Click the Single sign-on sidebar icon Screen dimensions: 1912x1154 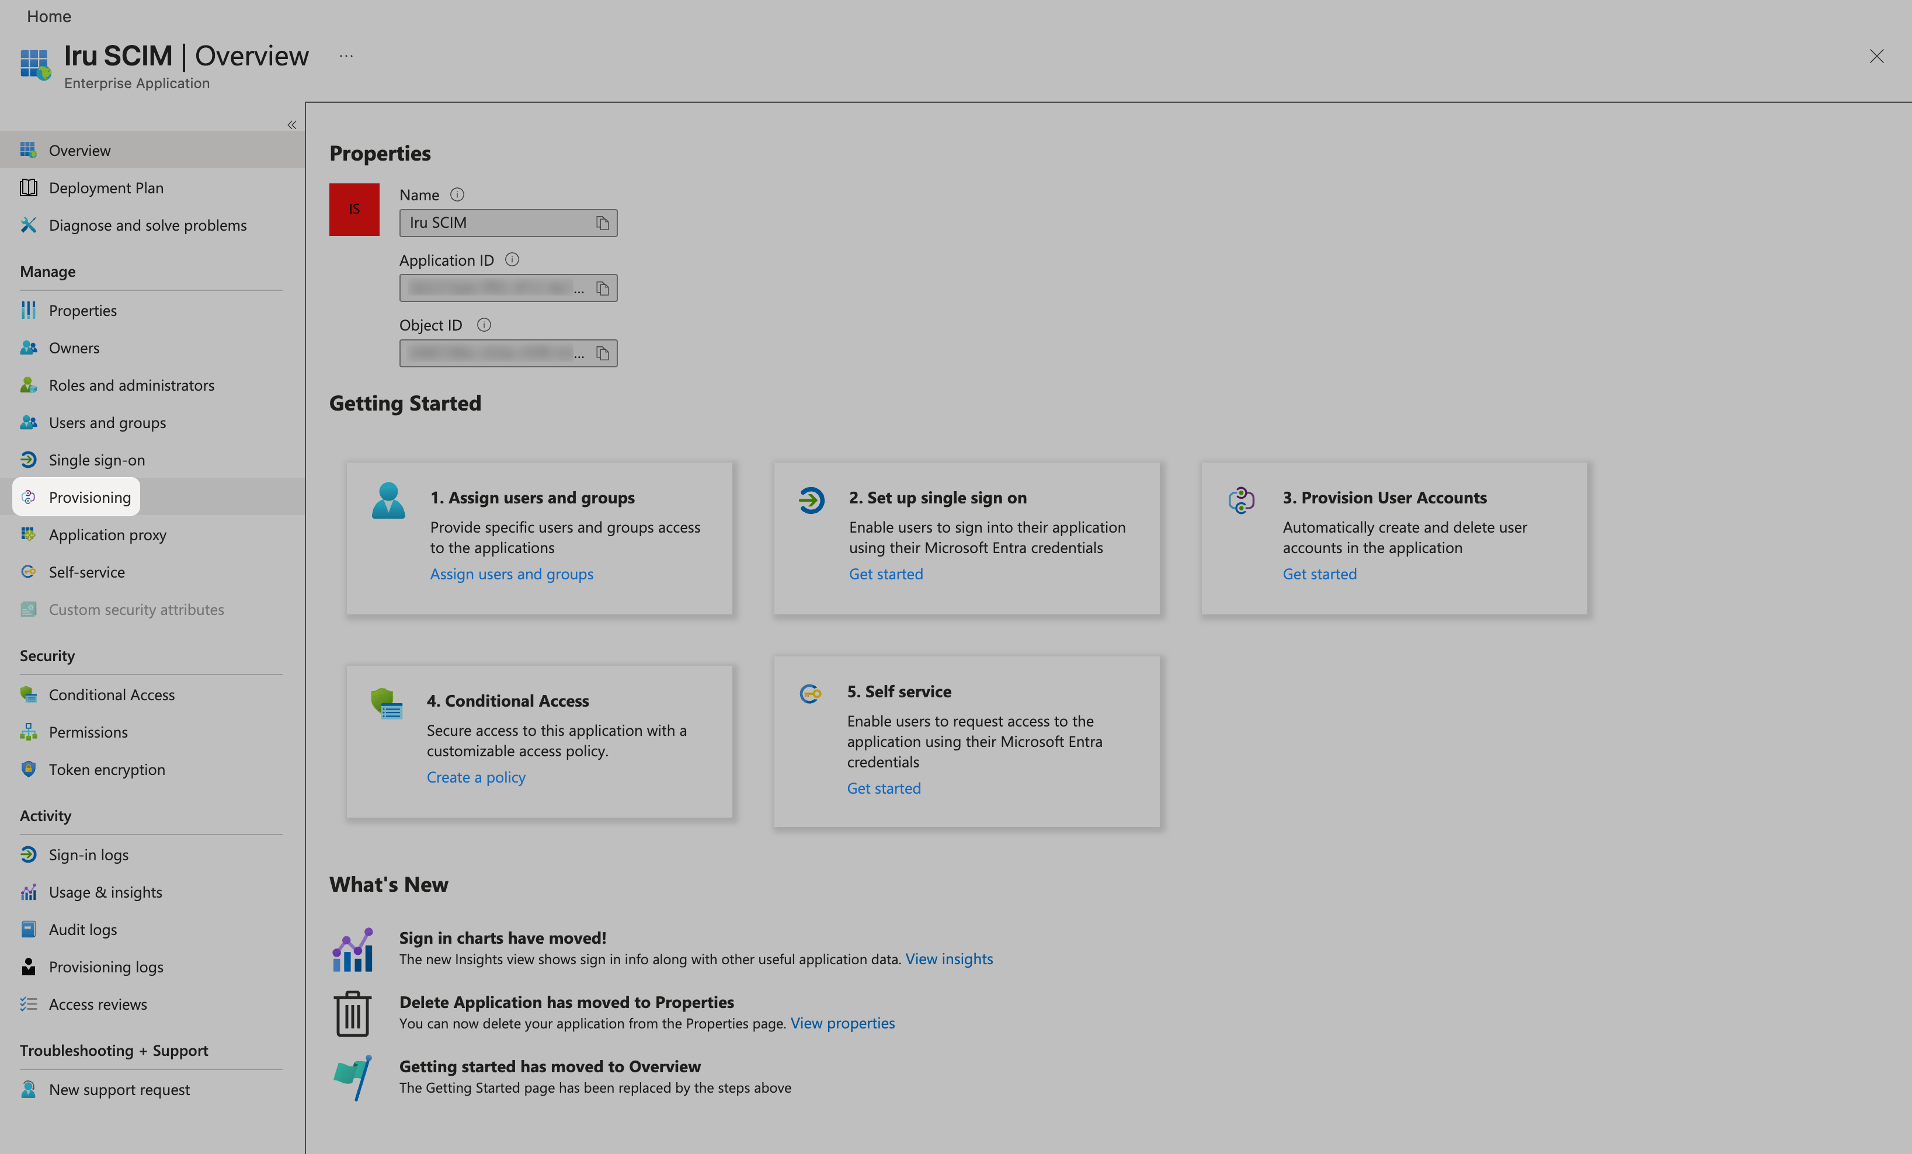pos(29,460)
